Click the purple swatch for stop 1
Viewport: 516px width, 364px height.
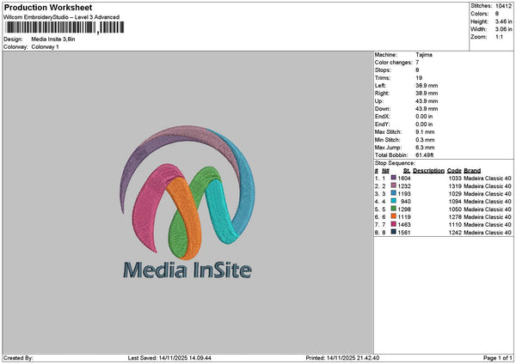pos(393,178)
